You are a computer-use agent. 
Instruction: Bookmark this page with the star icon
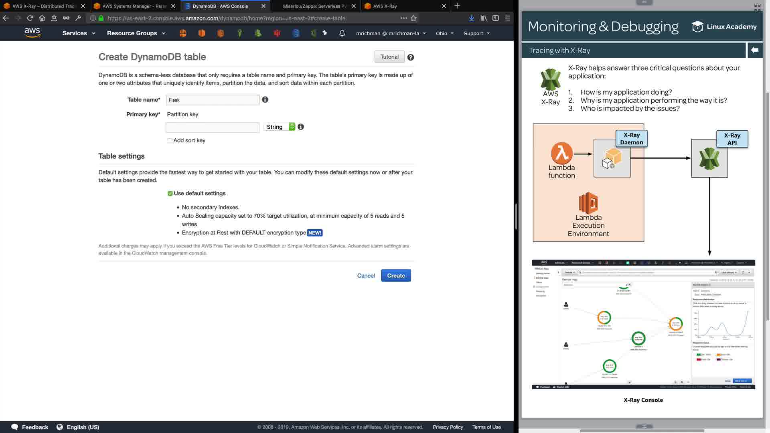click(413, 18)
